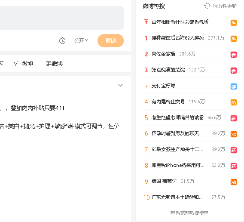This screenshot has width=244, height=222.
Task: Switch to the 群微博 tab
Action: click(55, 64)
